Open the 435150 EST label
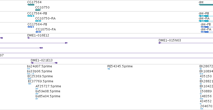This screenshot has height=110, width=213. pyautogui.click(x=206, y=76)
